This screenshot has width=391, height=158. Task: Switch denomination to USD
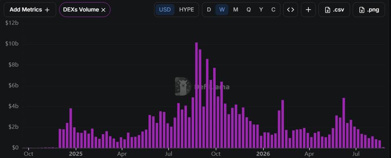(x=165, y=10)
